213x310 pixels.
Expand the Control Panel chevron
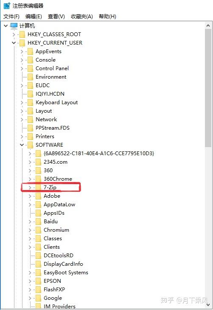(22, 68)
